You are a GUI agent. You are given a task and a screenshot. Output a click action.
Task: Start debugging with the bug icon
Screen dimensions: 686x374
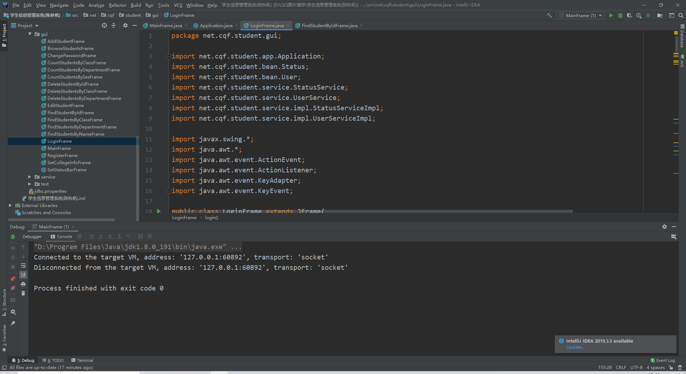coord(621,15)
